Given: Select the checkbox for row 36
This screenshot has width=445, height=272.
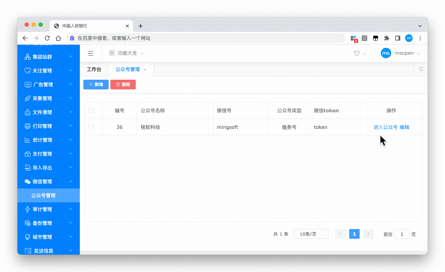Looking at the screenshot, I should 91,127.
